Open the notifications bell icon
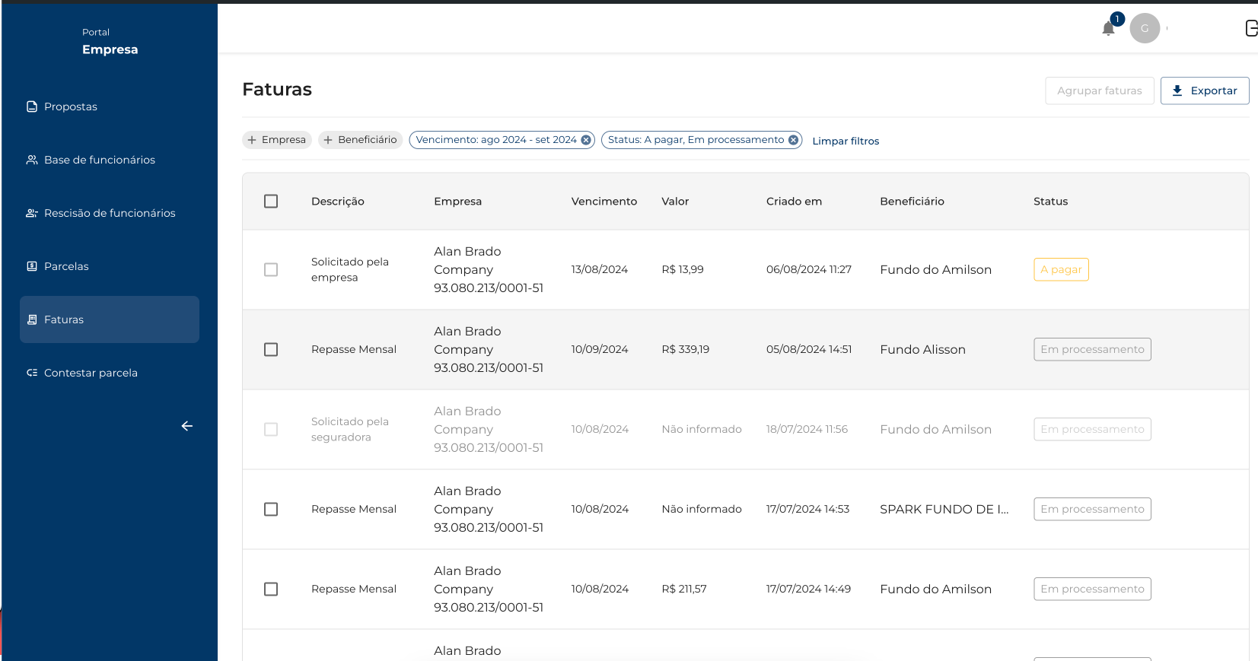1258x661 pixels. point(1108,29)
